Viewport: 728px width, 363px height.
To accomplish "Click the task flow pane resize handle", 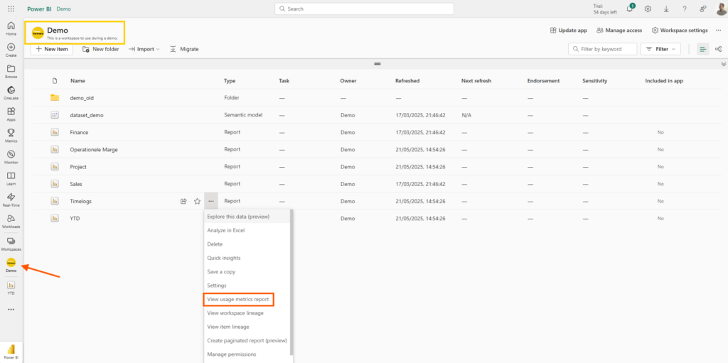I will (378, 64).
